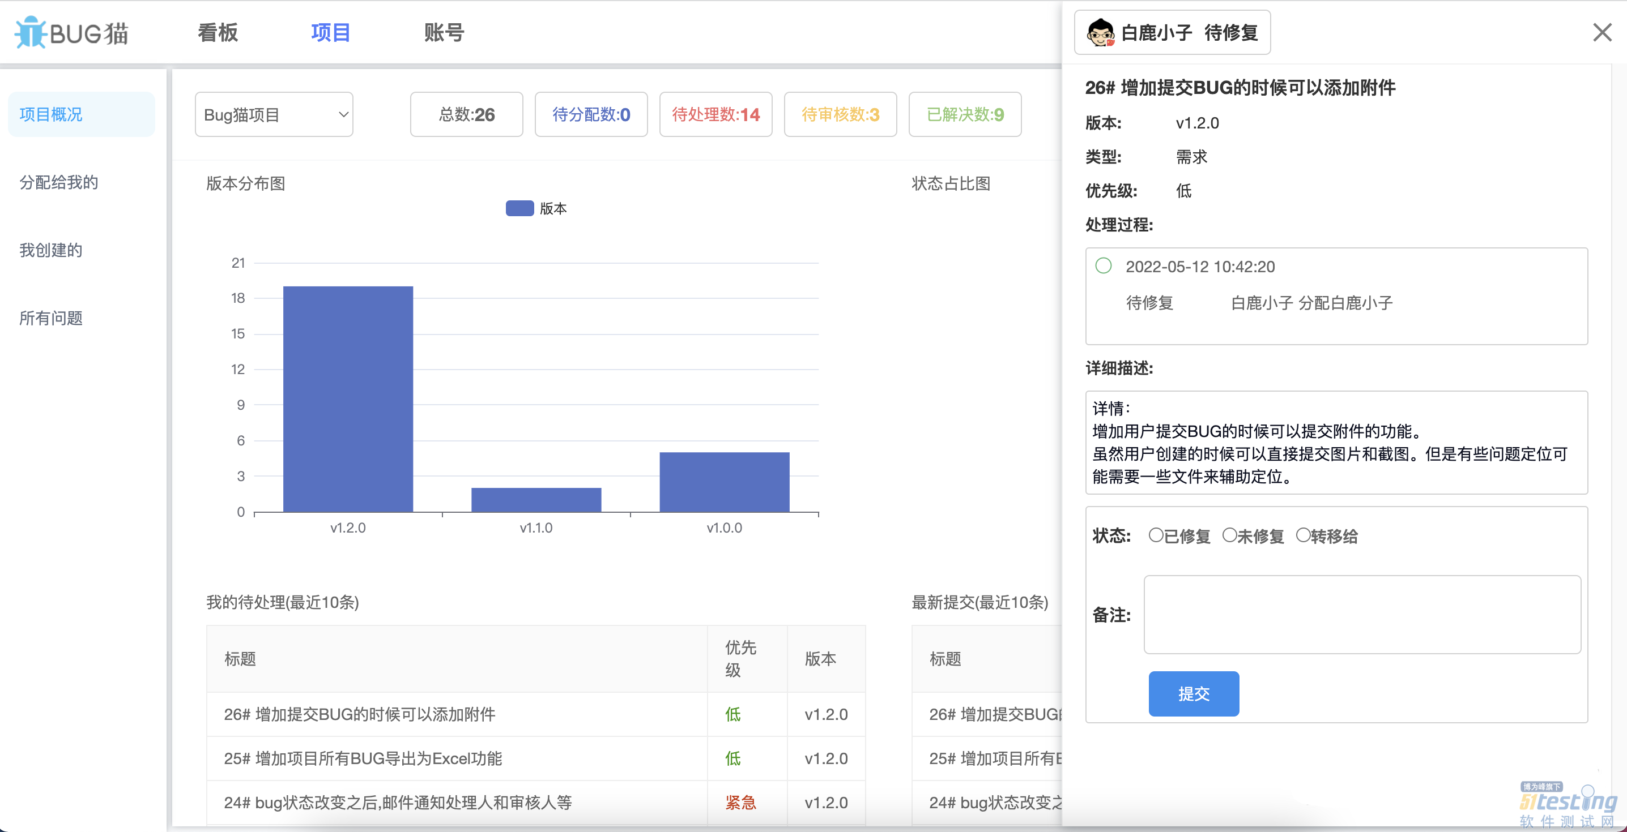Click the 总数:26 counter button
1627x832 pixels.
point(467,114)
